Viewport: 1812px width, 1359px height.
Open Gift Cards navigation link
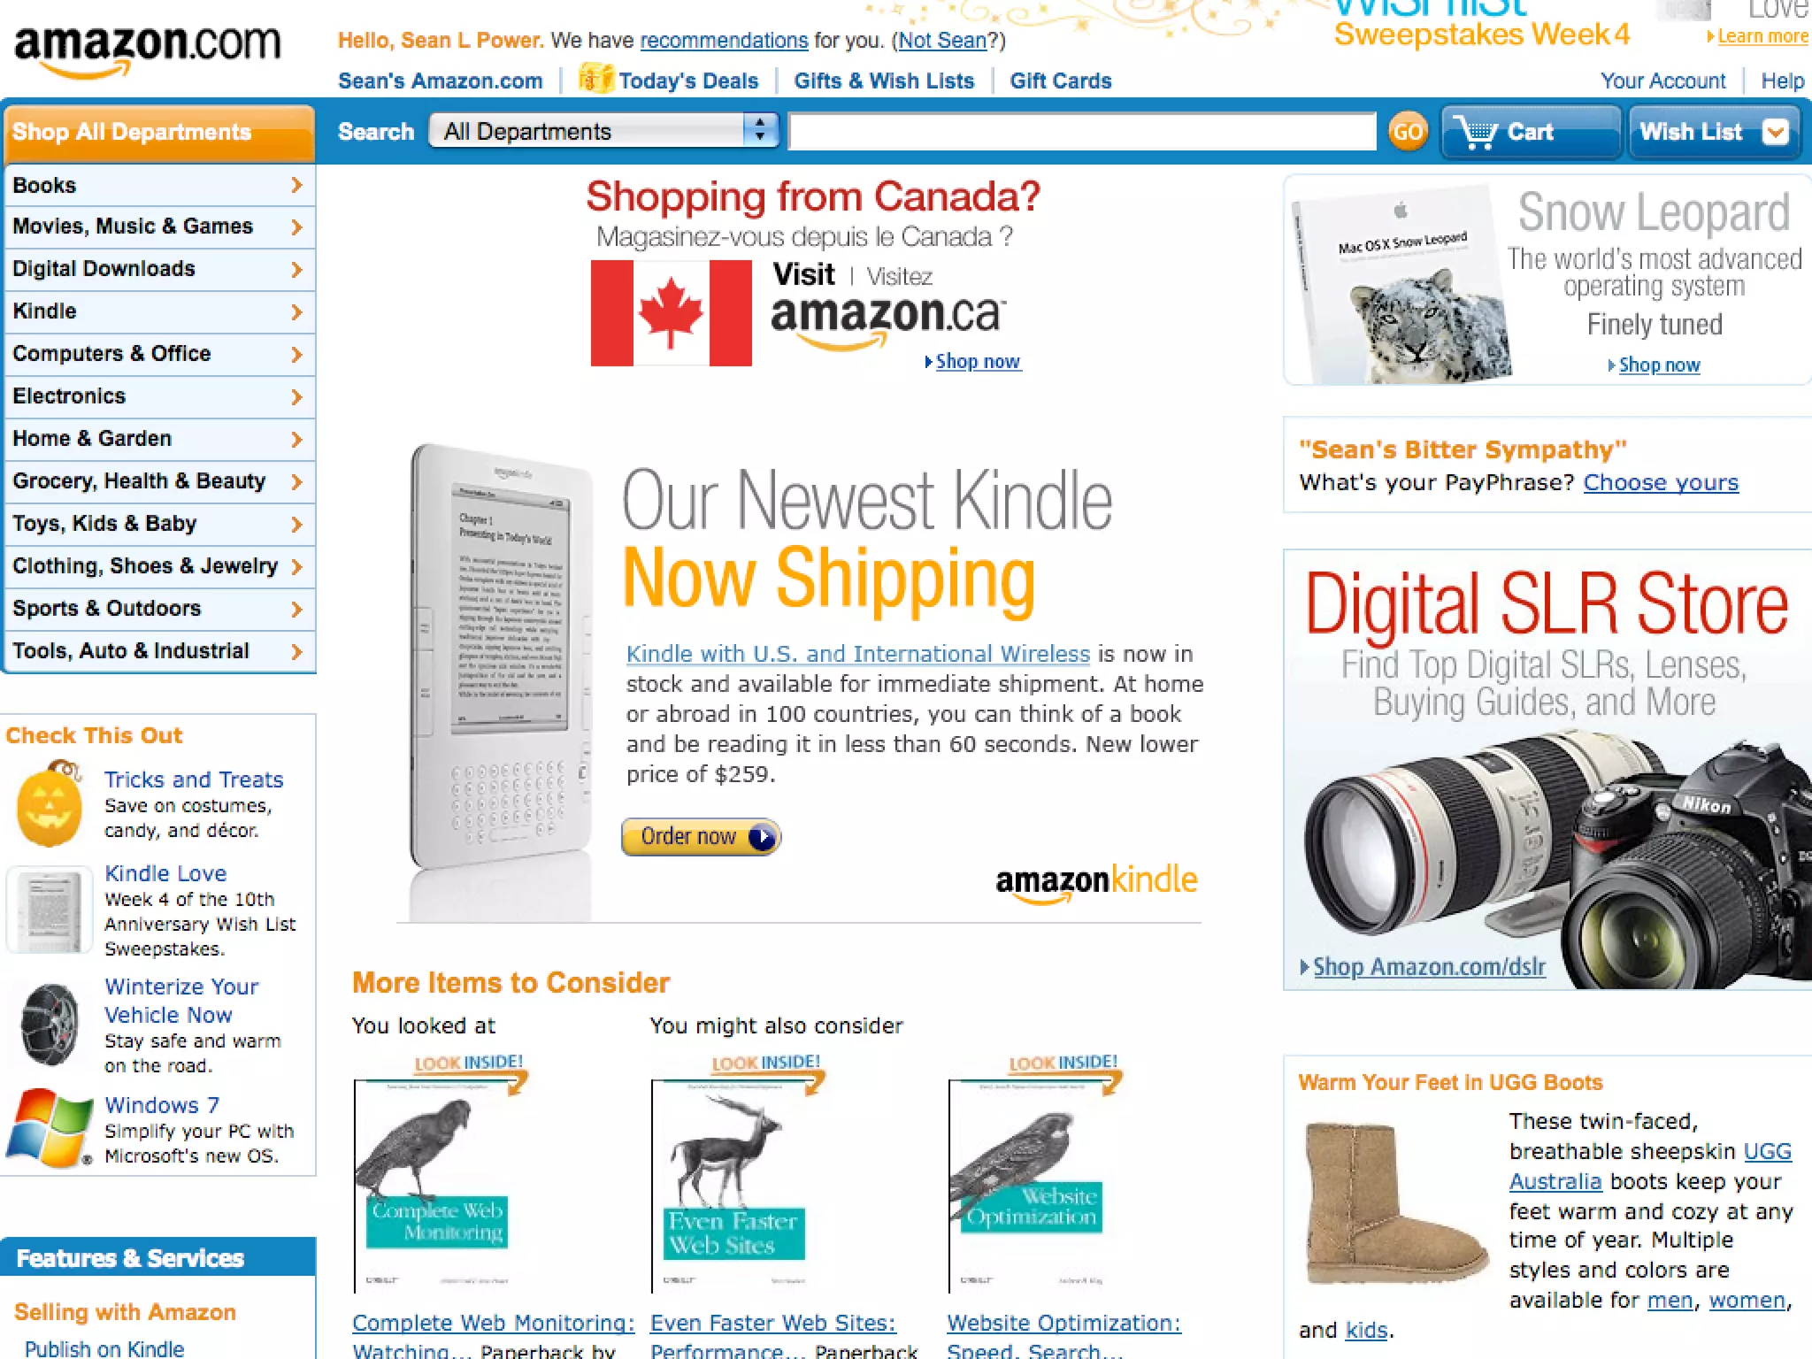coord(1060,81)
